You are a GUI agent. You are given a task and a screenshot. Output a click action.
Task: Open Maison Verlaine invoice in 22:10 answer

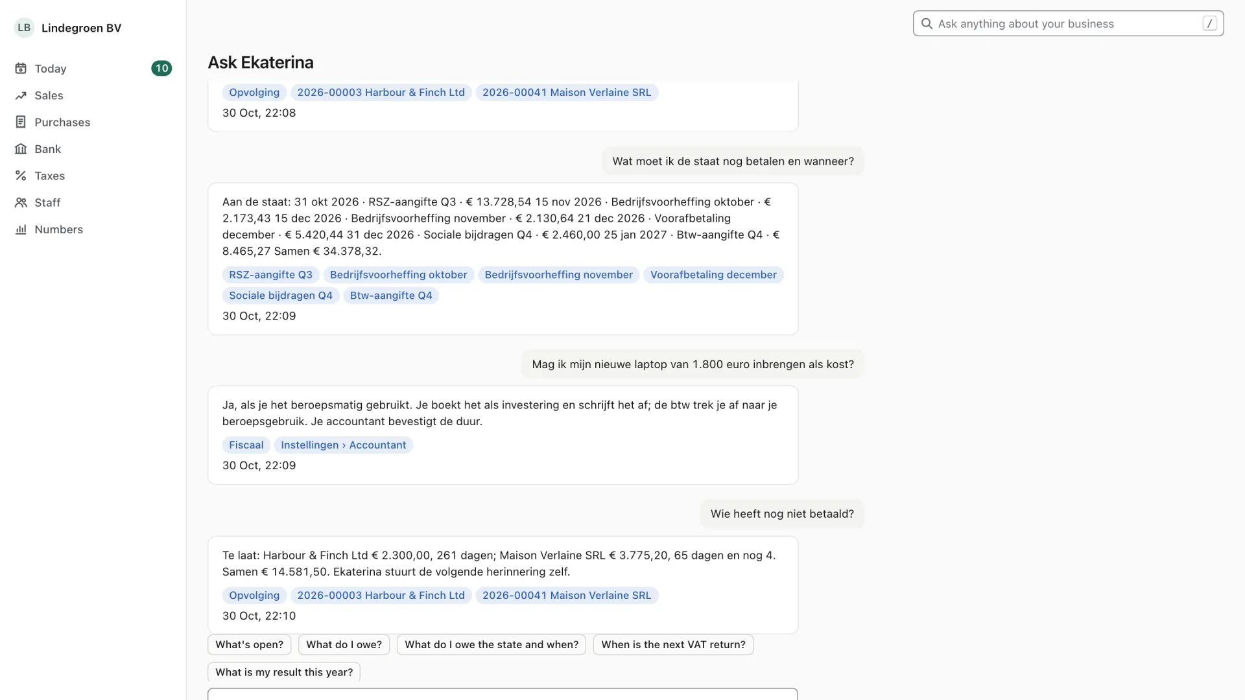566,596
